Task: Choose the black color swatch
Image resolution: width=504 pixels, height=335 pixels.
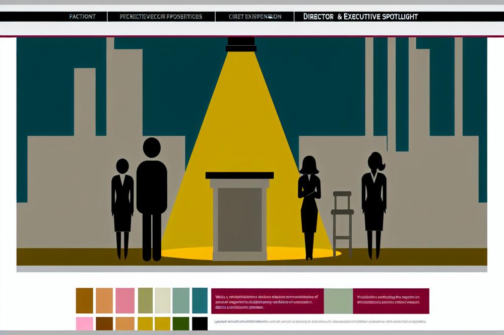Action: point(200,323)
